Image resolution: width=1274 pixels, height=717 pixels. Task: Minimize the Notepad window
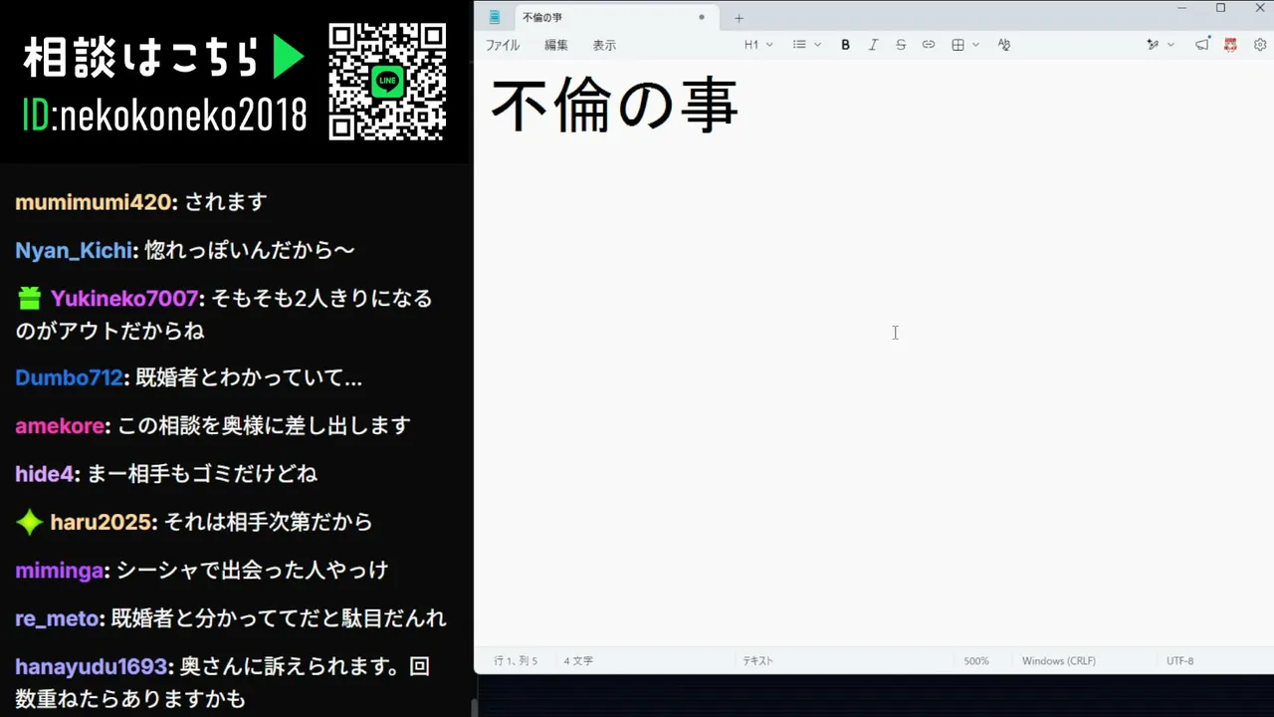click(1182, 8)
